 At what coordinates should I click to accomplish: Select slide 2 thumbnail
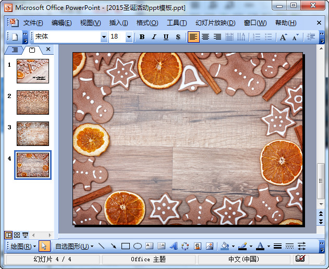click(33, 102)
